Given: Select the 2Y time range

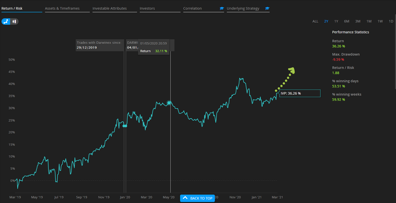Looking at the screenshot, I should pos(326,21).
